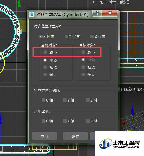Select 最小 under 当前对象
This screenshot has width=144, height=156.
point(45,52)
